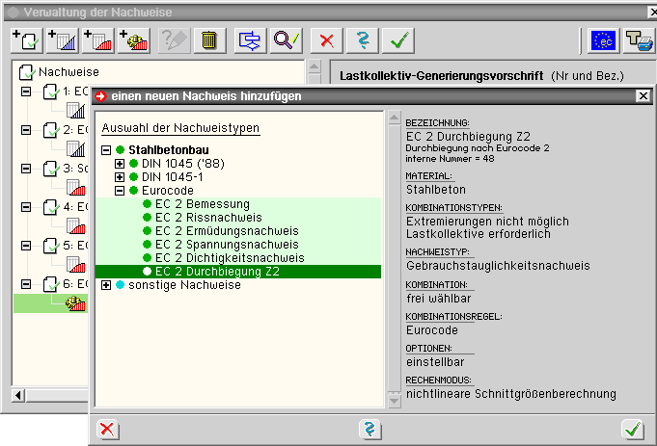
Task: Collapse the Eurocode tree node
Action: [x=120, y=191]
